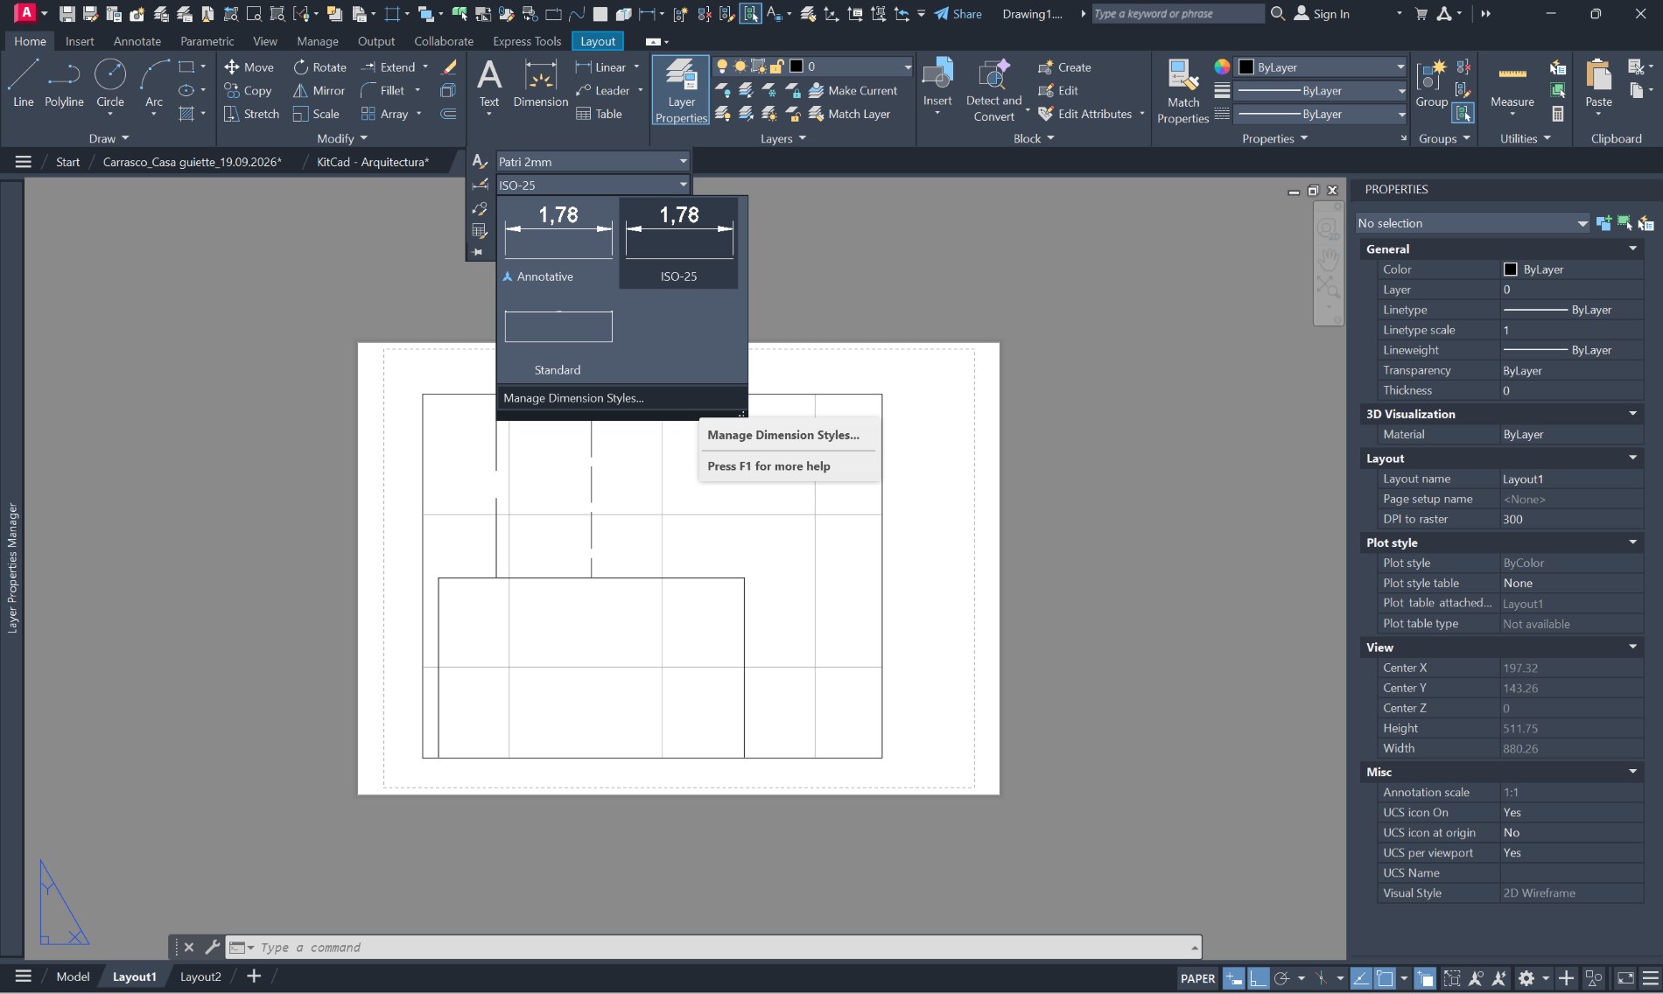Select the Annotative dimension style thumbnail
1663x994 pixels.
click(558, 241)
